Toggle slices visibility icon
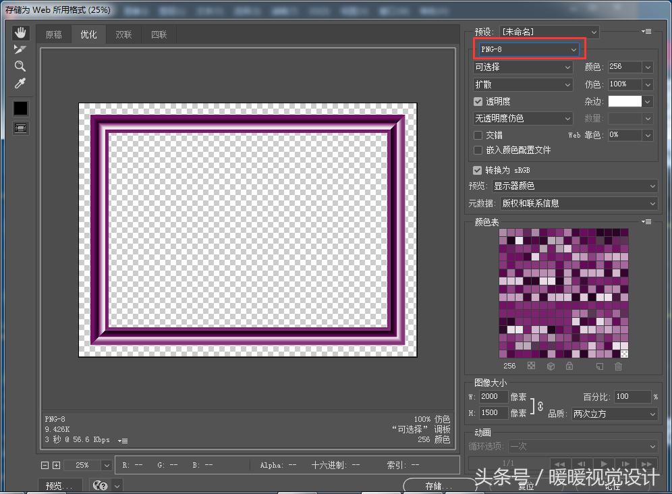672x494 pixels. 21,128
